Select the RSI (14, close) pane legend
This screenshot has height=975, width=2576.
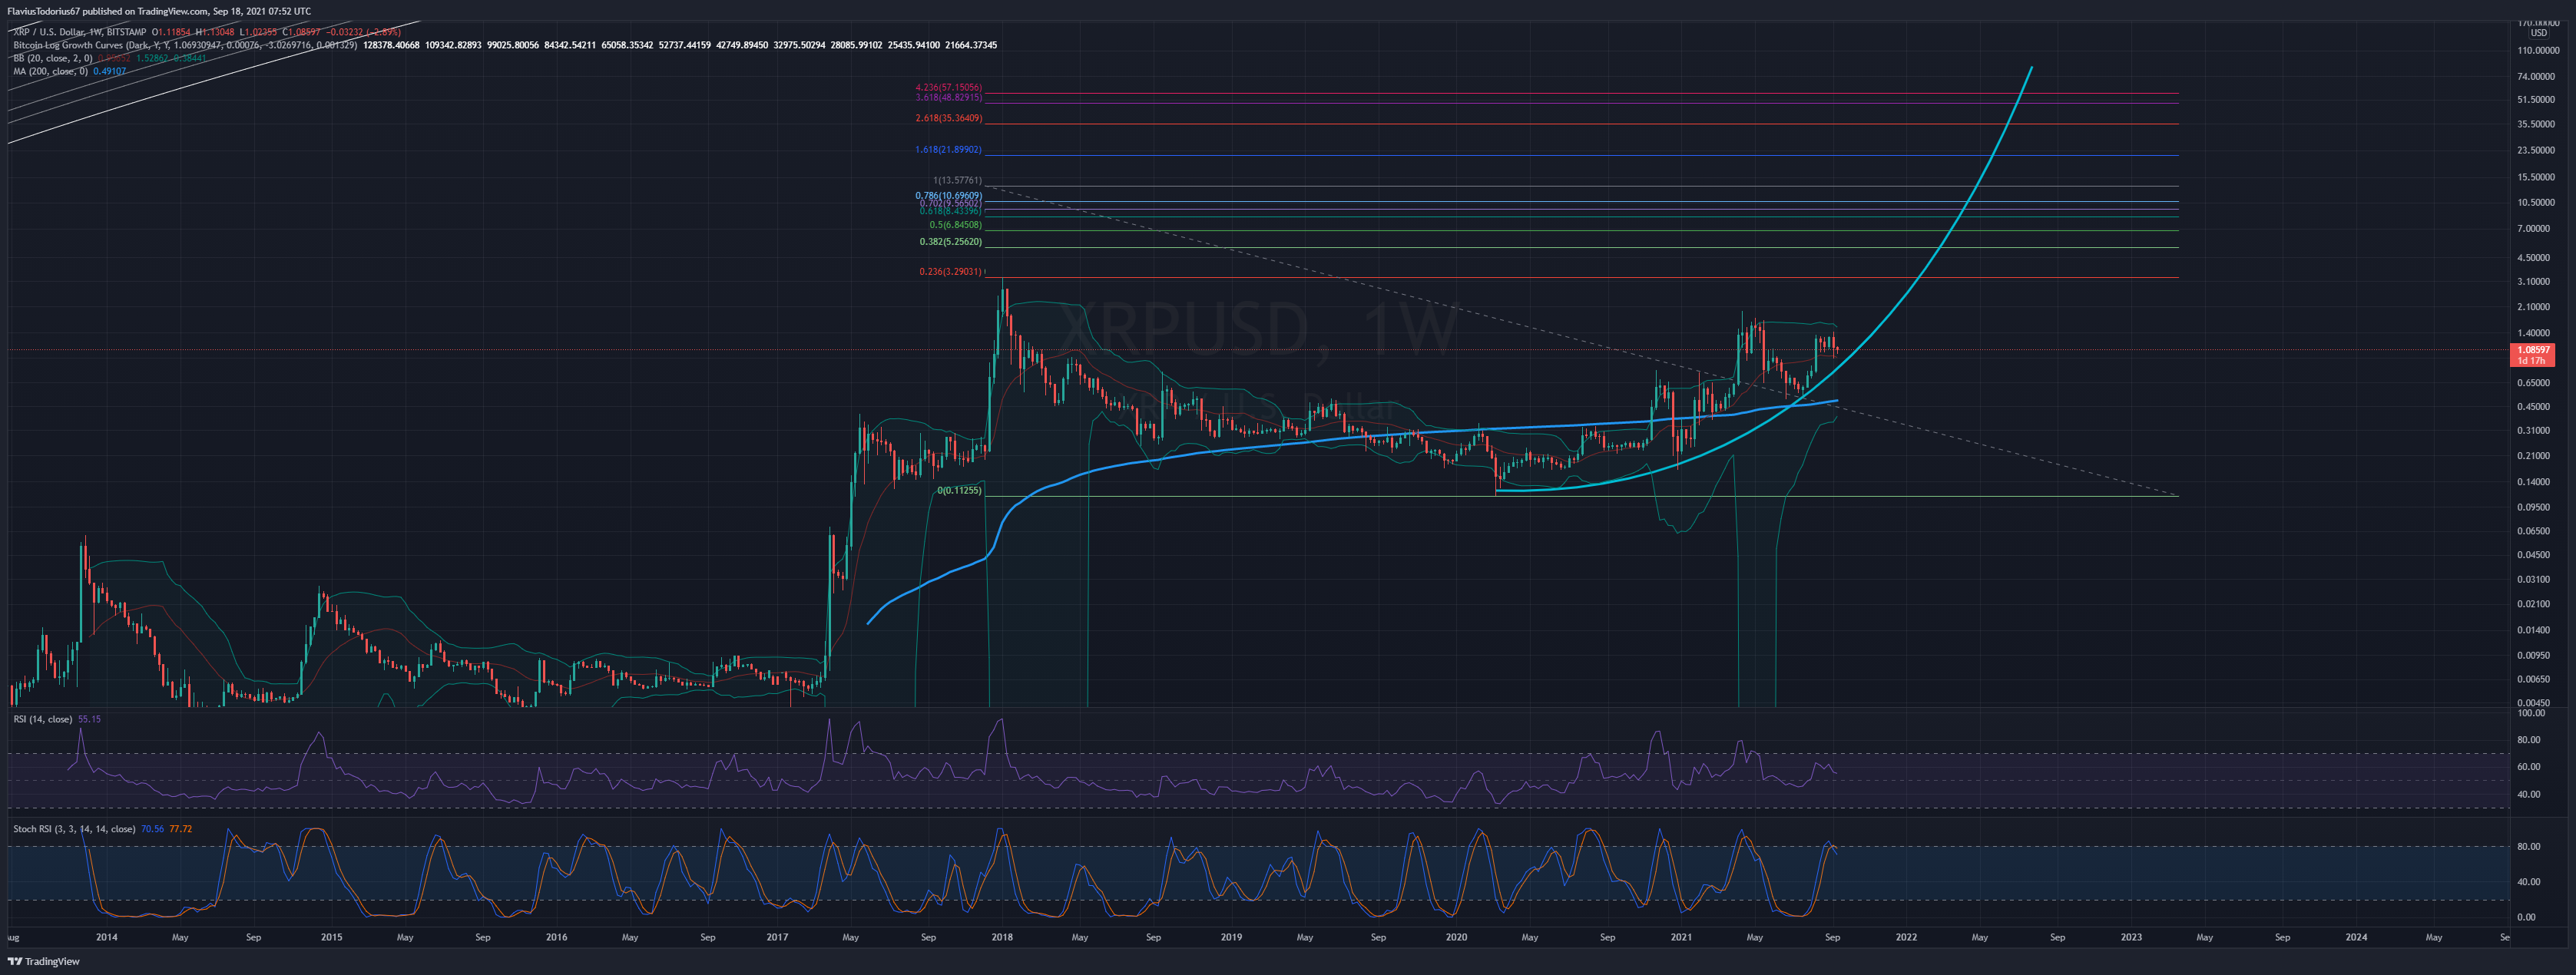[43, 719]
